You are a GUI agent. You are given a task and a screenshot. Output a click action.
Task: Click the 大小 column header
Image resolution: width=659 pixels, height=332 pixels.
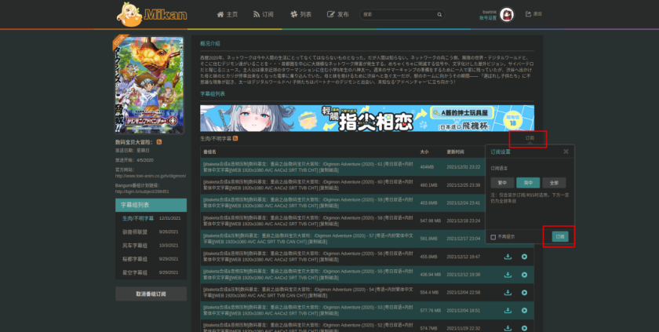(424, 151)
